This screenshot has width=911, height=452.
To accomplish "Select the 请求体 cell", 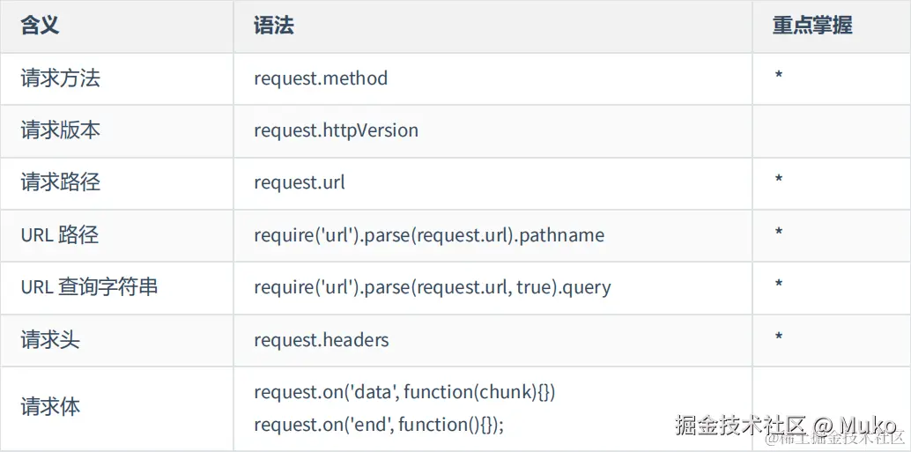I will (50, 407).
